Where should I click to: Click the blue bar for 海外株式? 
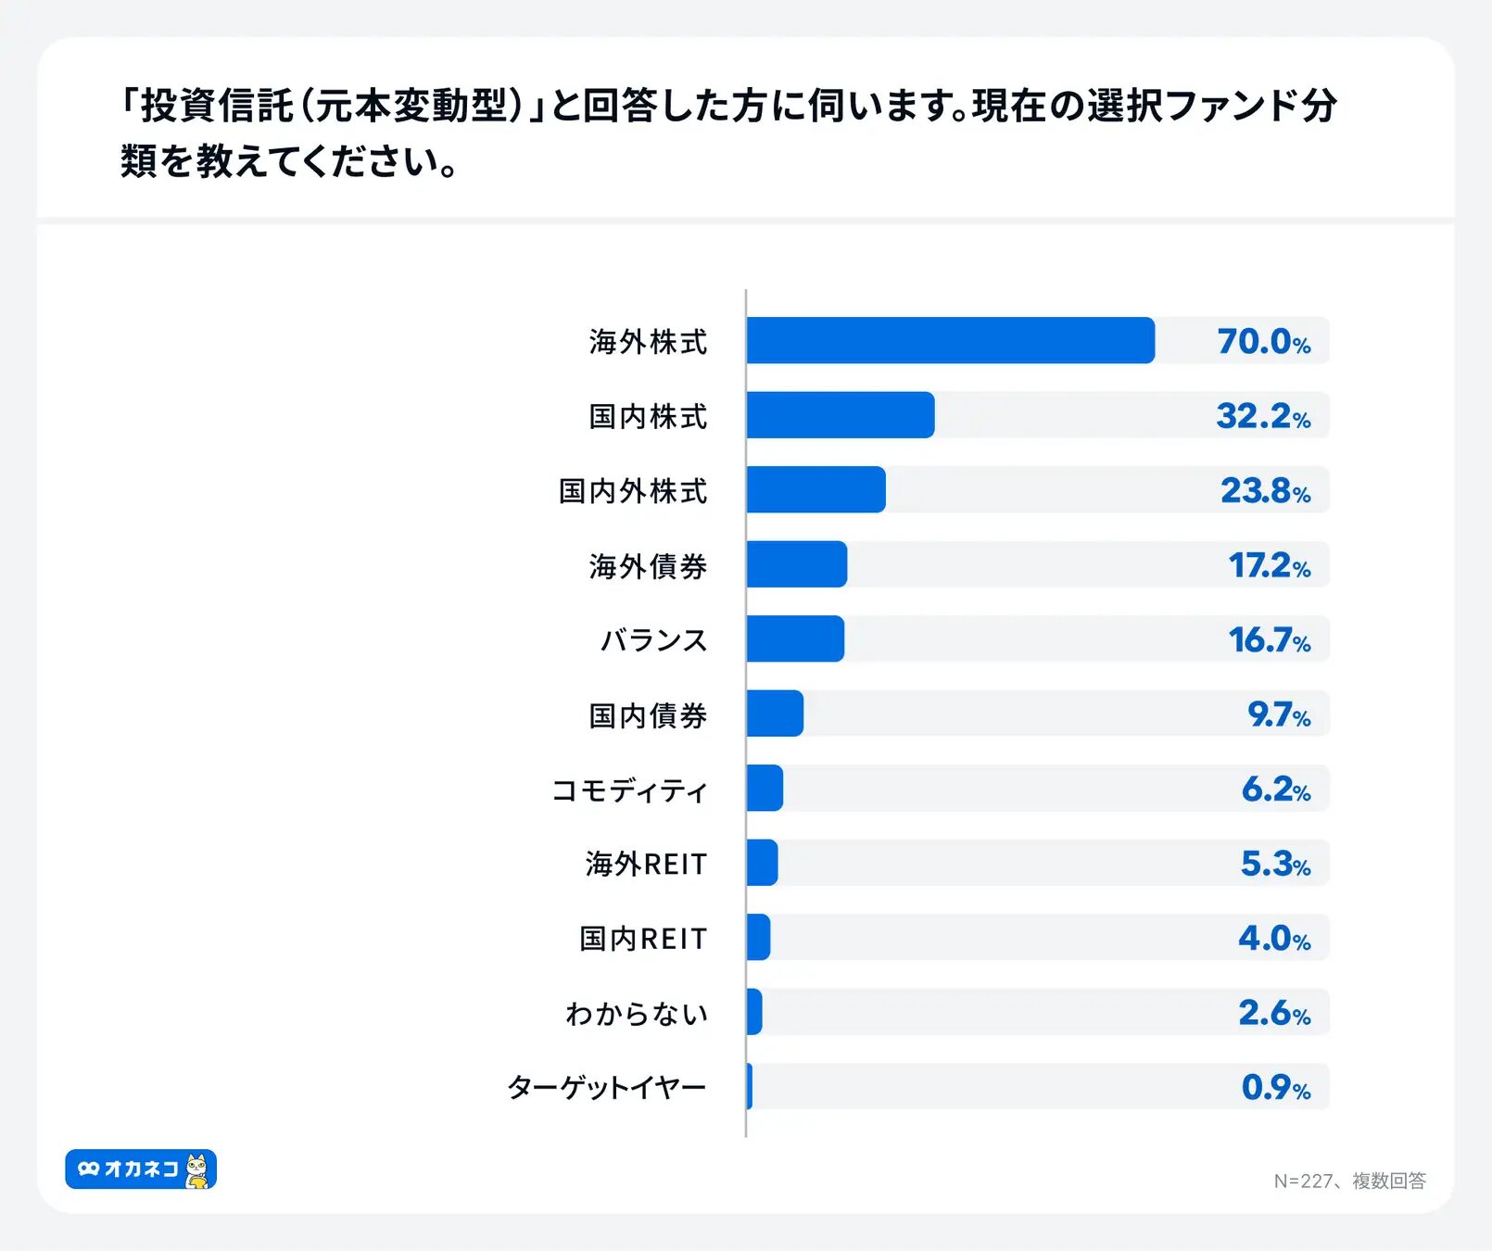coord(950,340)
